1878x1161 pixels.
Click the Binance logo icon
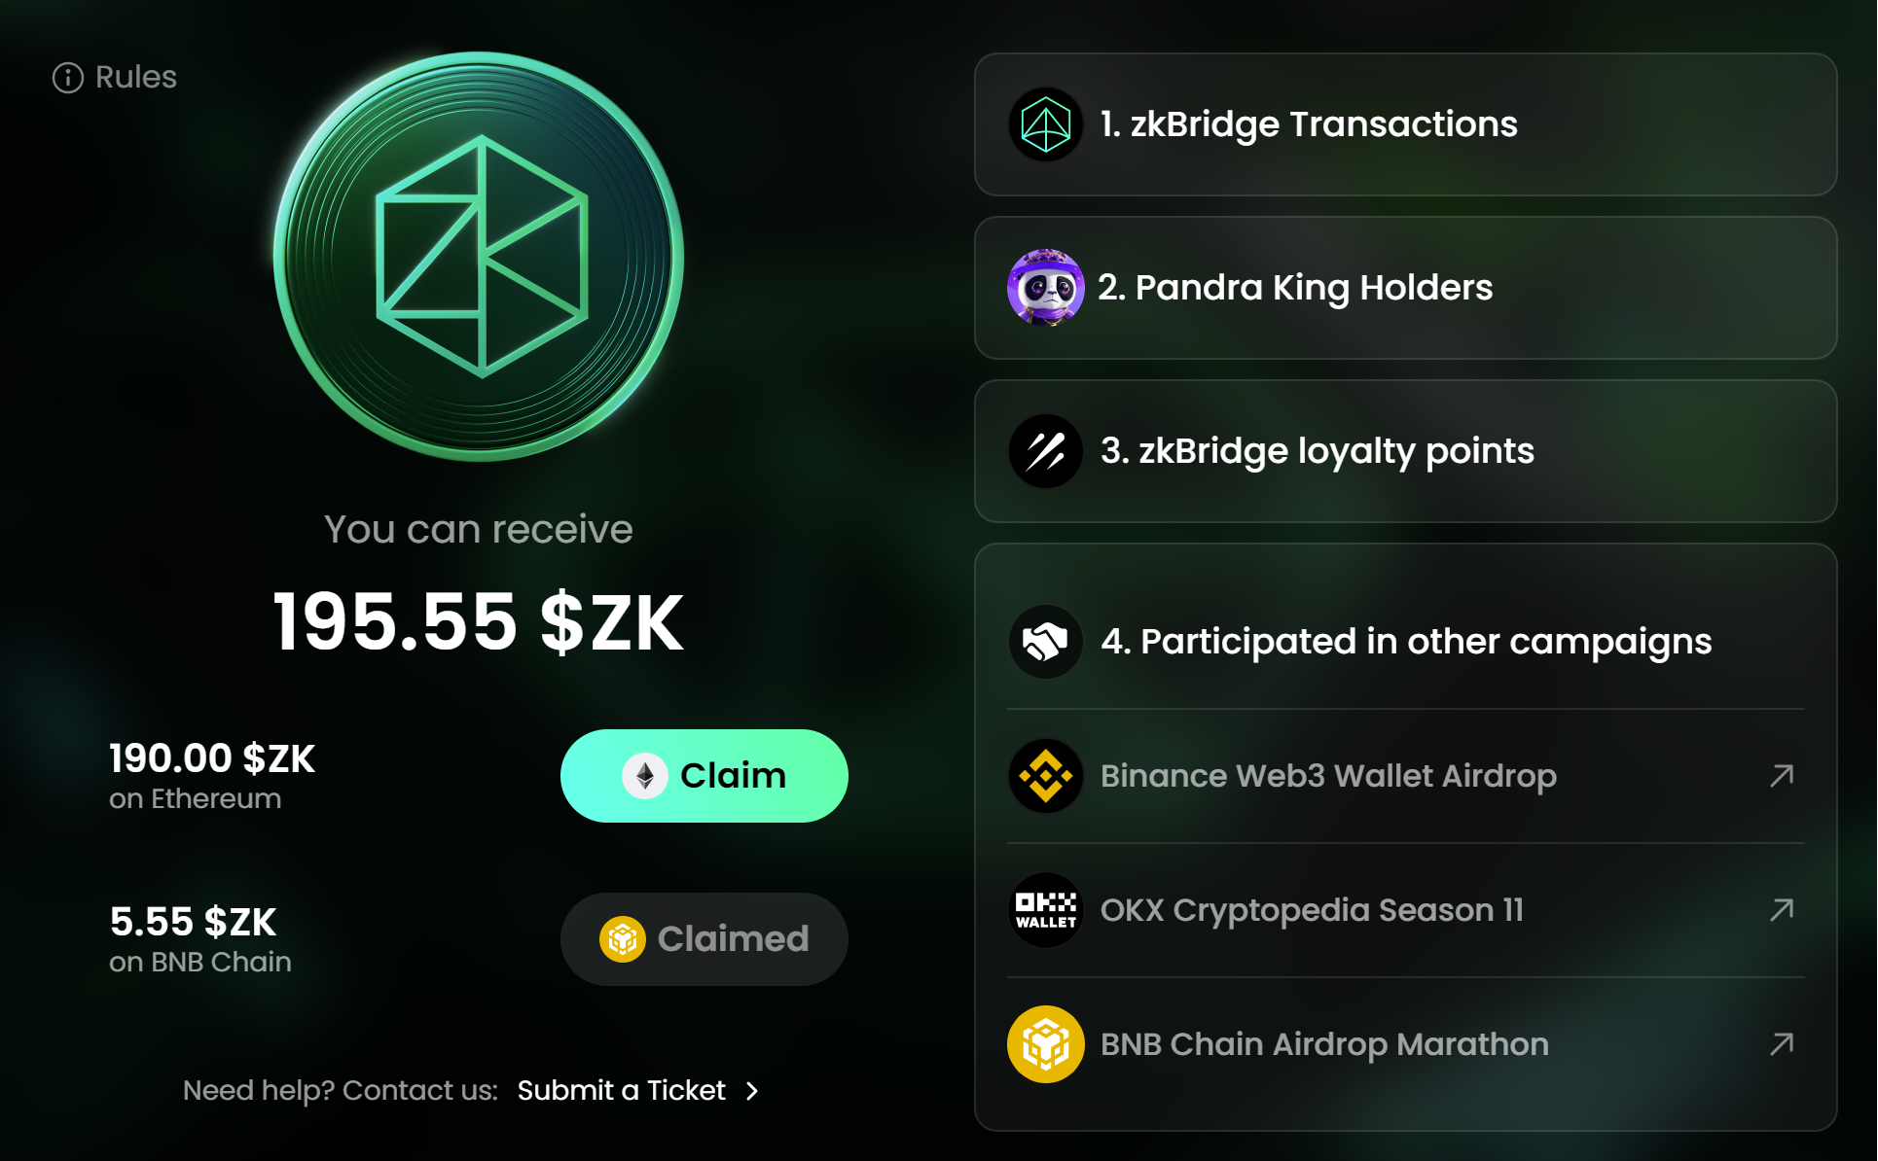[x=1046, y=776]
